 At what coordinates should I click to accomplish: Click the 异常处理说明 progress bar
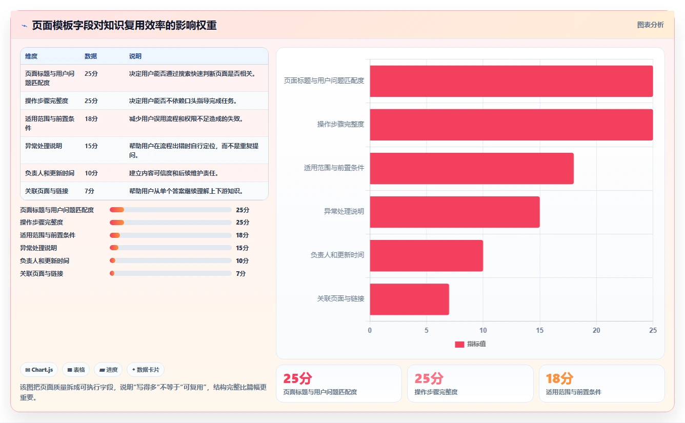point(171,248)
